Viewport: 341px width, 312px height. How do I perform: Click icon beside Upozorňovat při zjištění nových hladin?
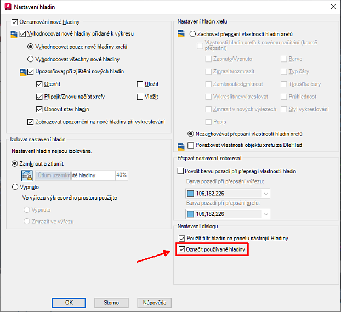pyautogui.click(x=22, y=72)
